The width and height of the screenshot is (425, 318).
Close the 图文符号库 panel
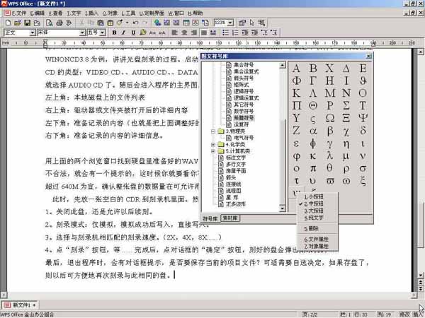pos(369,57)
